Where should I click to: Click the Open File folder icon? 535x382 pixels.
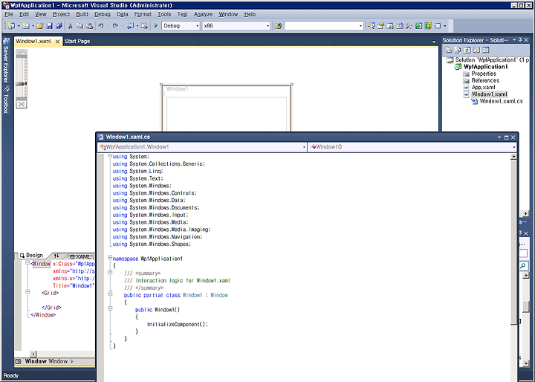tap(40, 26)
